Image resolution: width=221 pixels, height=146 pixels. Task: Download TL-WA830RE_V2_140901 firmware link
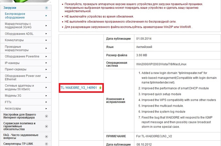[79, 88]
